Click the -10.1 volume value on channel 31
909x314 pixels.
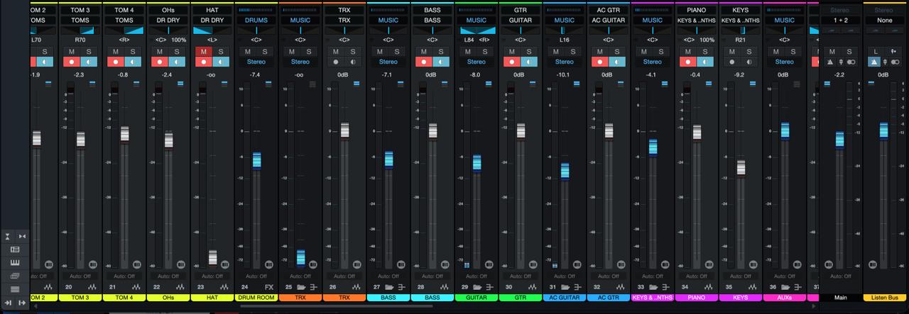563,74
